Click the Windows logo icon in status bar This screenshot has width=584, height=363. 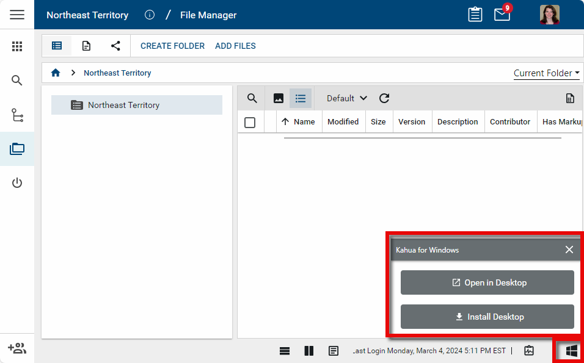pyautogui.click(x=571, y=350)
